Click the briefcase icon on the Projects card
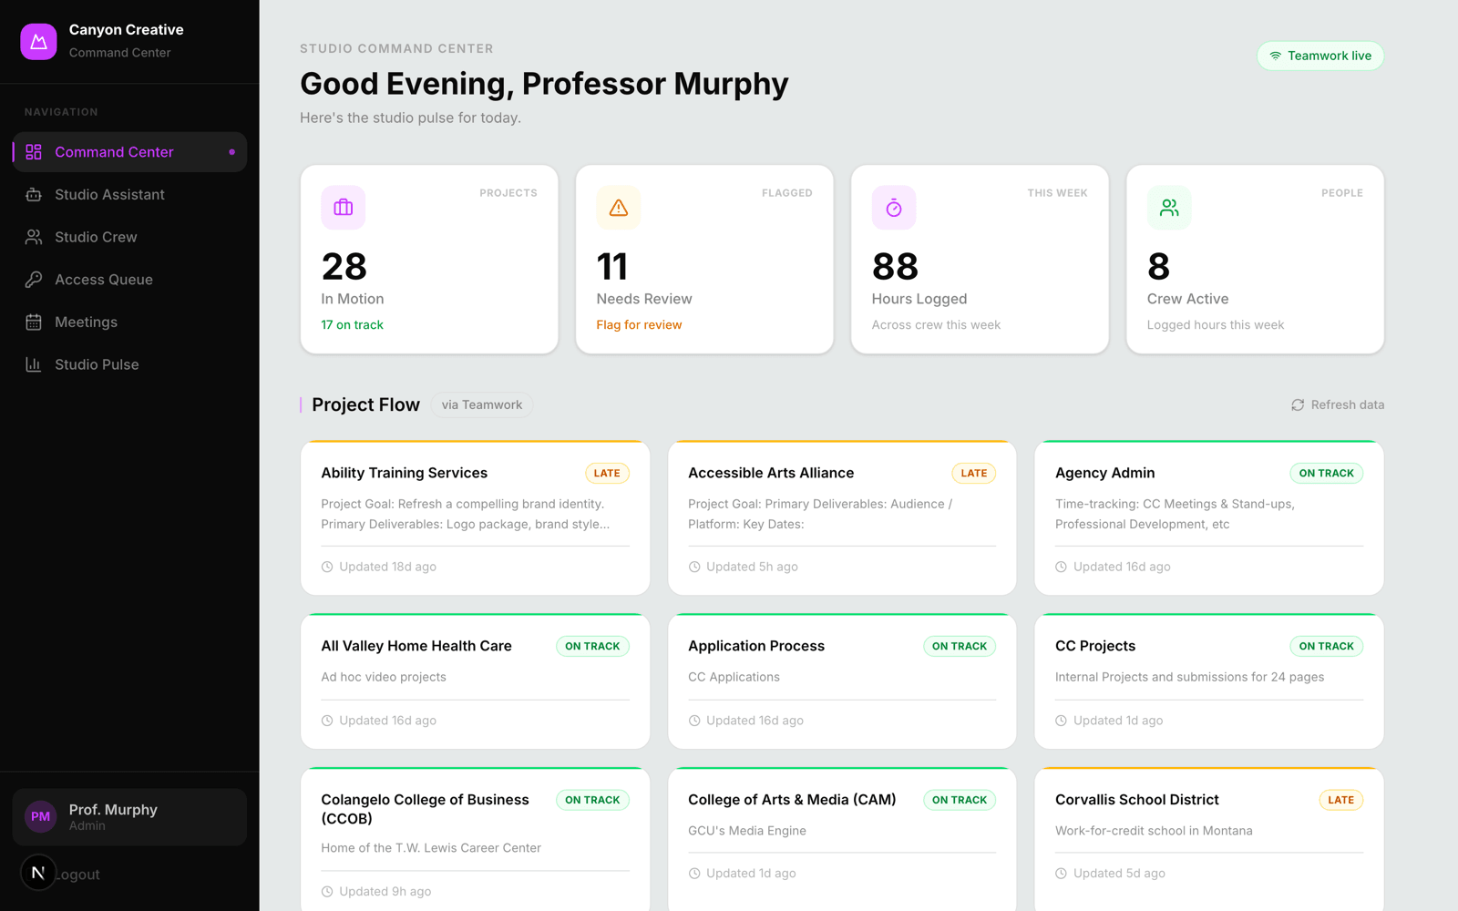The image size is (1458, 911). click(344, 208)
